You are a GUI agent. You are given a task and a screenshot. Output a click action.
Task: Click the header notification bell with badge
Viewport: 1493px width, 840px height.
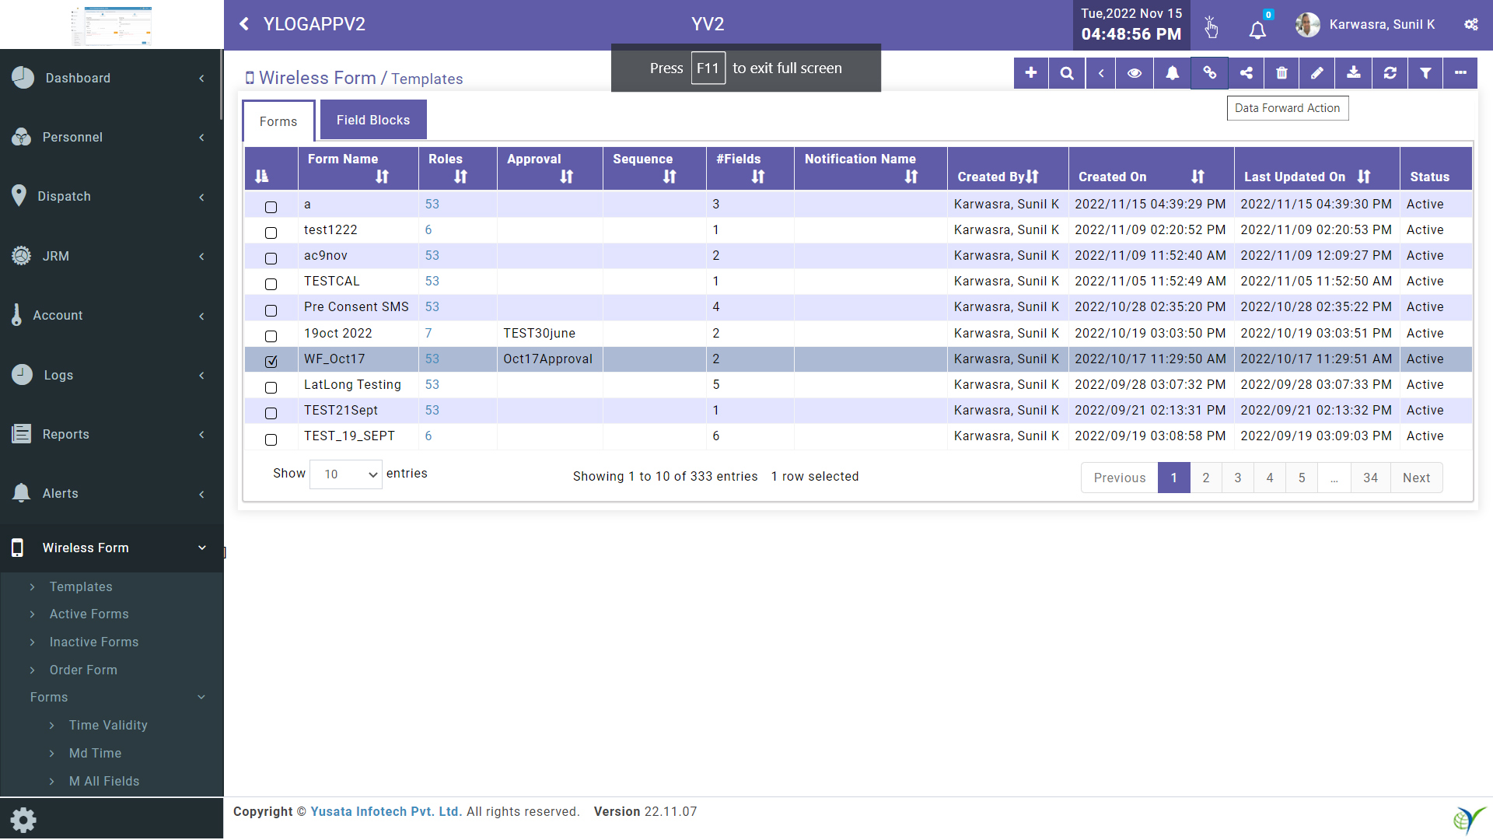1257,30
